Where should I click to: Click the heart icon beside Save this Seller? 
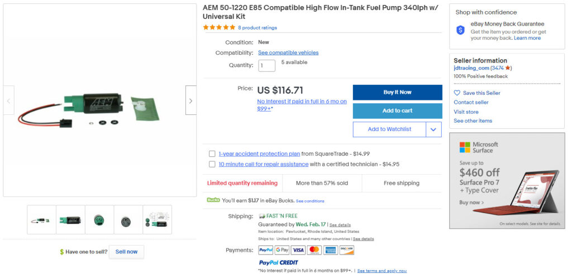pos(457,93)
